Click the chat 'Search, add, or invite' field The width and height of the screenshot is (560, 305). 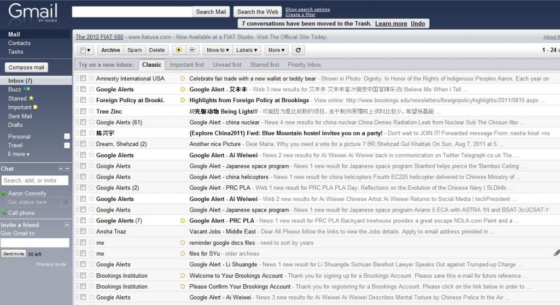pyautogui.click(x=34, y=180)
